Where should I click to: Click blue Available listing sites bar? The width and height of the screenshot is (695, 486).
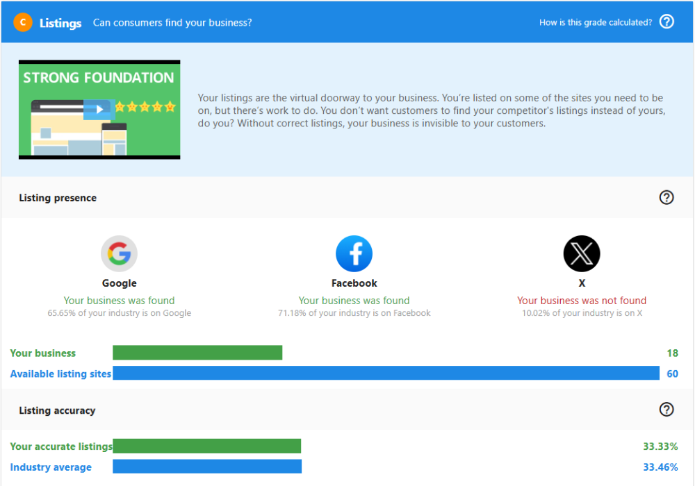[386, 374]
